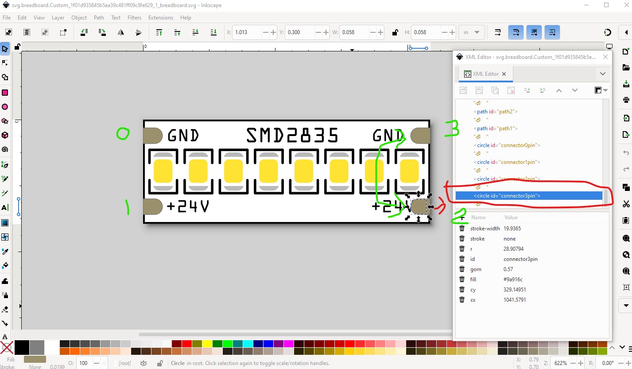The image size is (632, 369).
Task: Click new element node icon in XML Editor
Action: (463, 90)
